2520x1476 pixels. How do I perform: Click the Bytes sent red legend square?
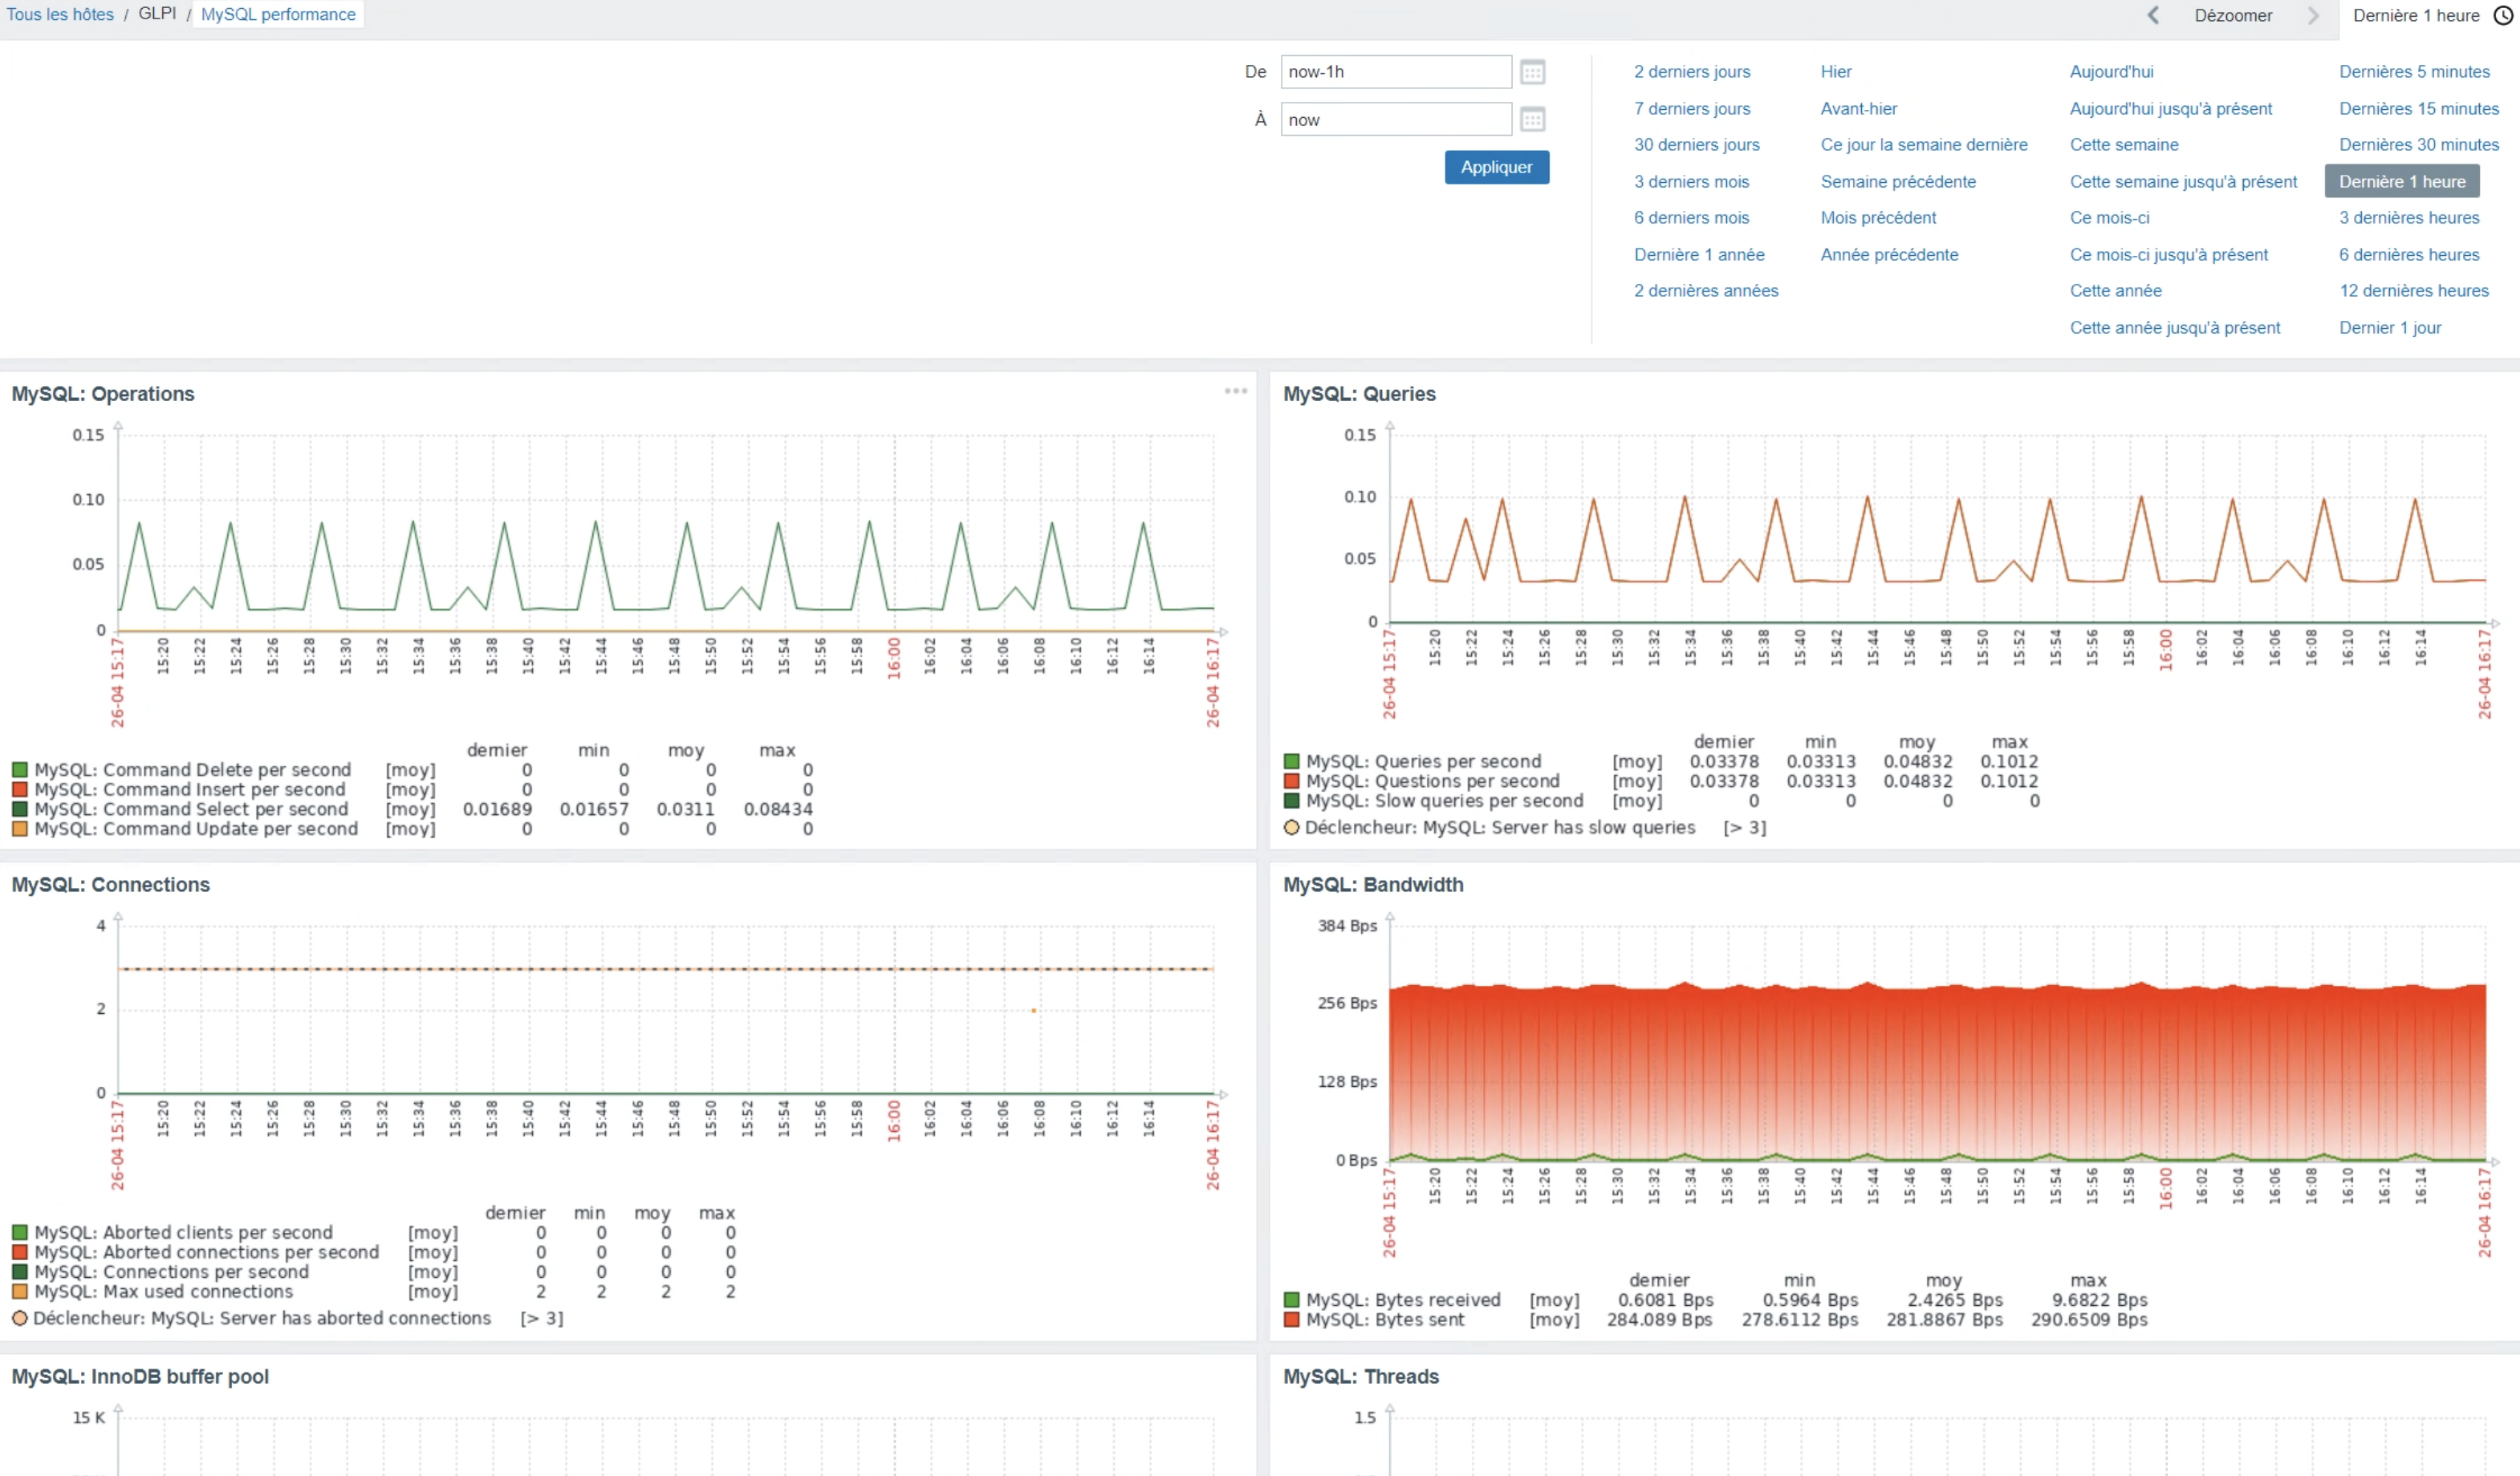pyautogui.click(x=1291, y=1319)
